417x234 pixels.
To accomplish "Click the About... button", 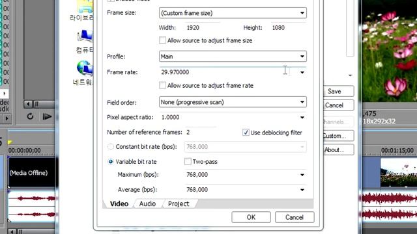I will coord(339,150).
